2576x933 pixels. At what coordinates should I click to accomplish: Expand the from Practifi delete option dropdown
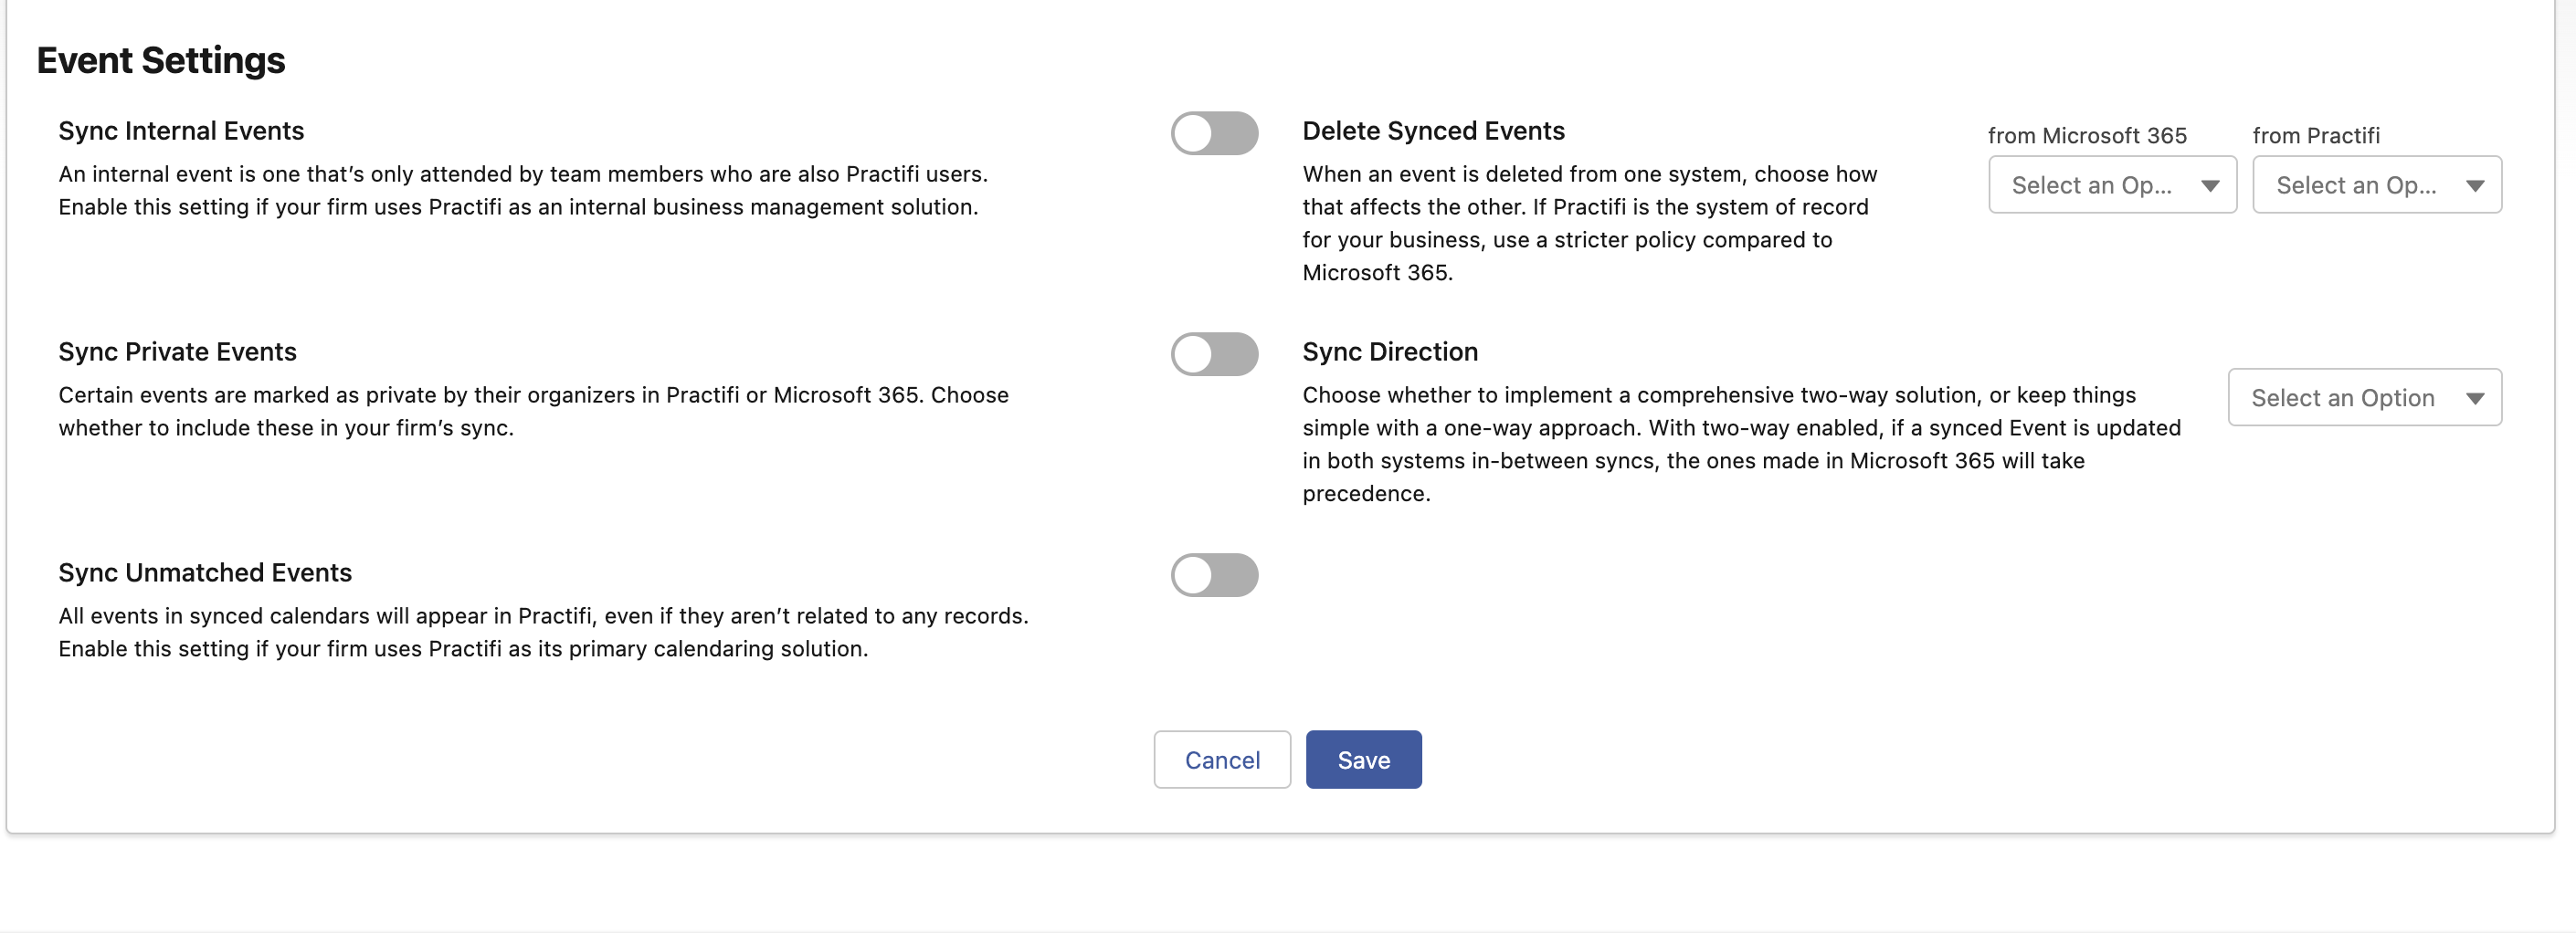[x=2377, y=184]
